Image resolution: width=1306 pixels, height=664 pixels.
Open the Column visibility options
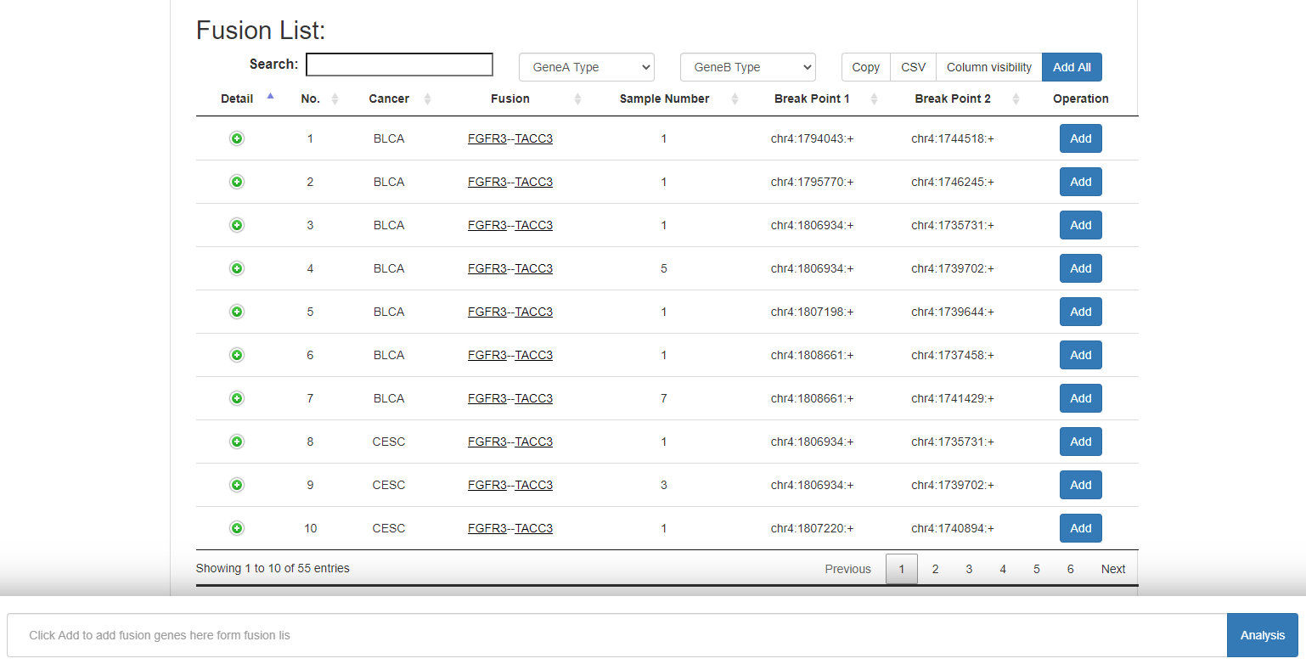click(989, 67)
